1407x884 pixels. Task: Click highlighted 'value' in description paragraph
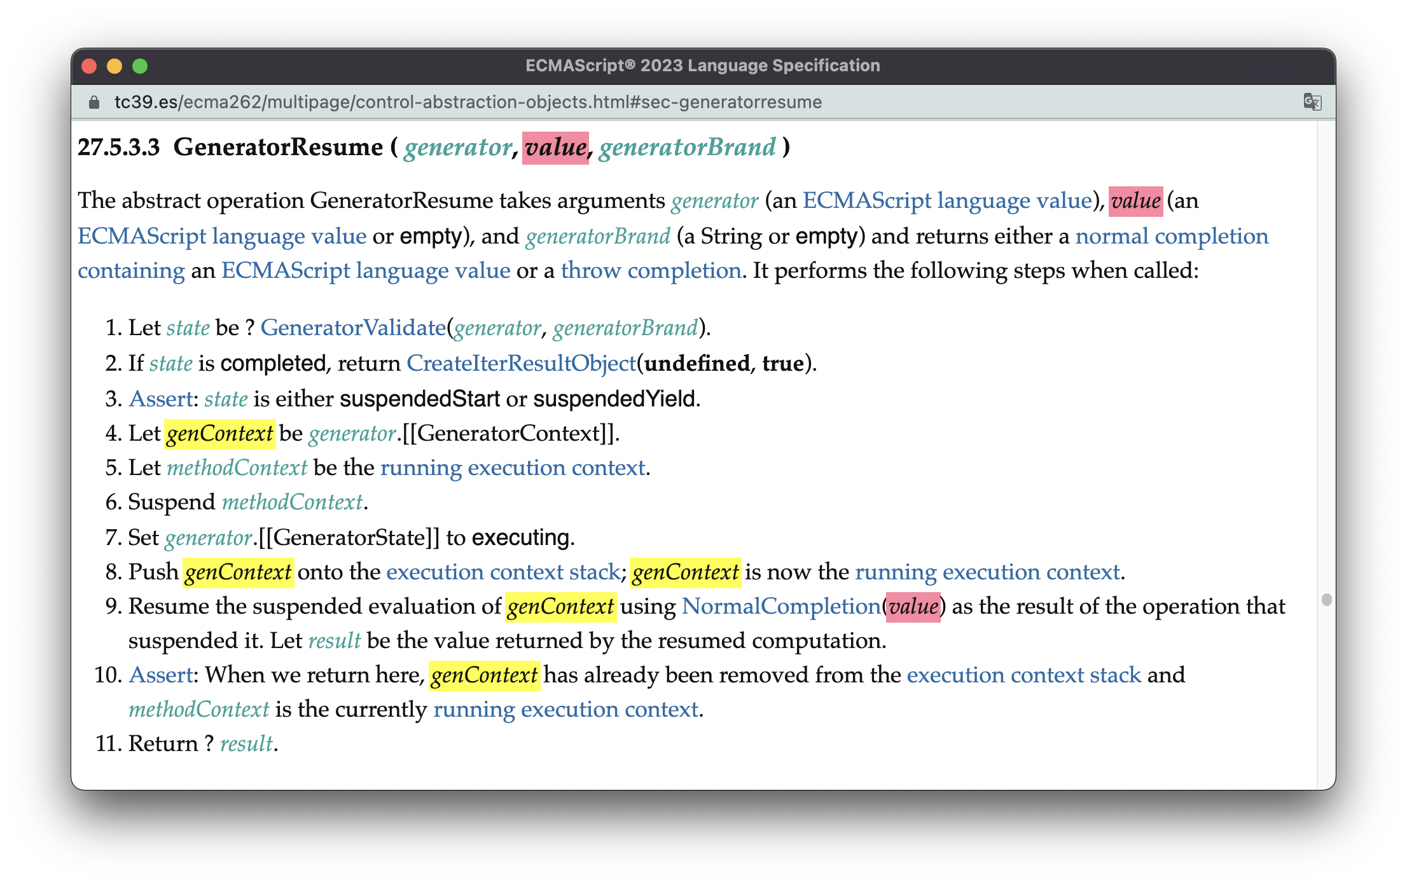point(1136,201)
